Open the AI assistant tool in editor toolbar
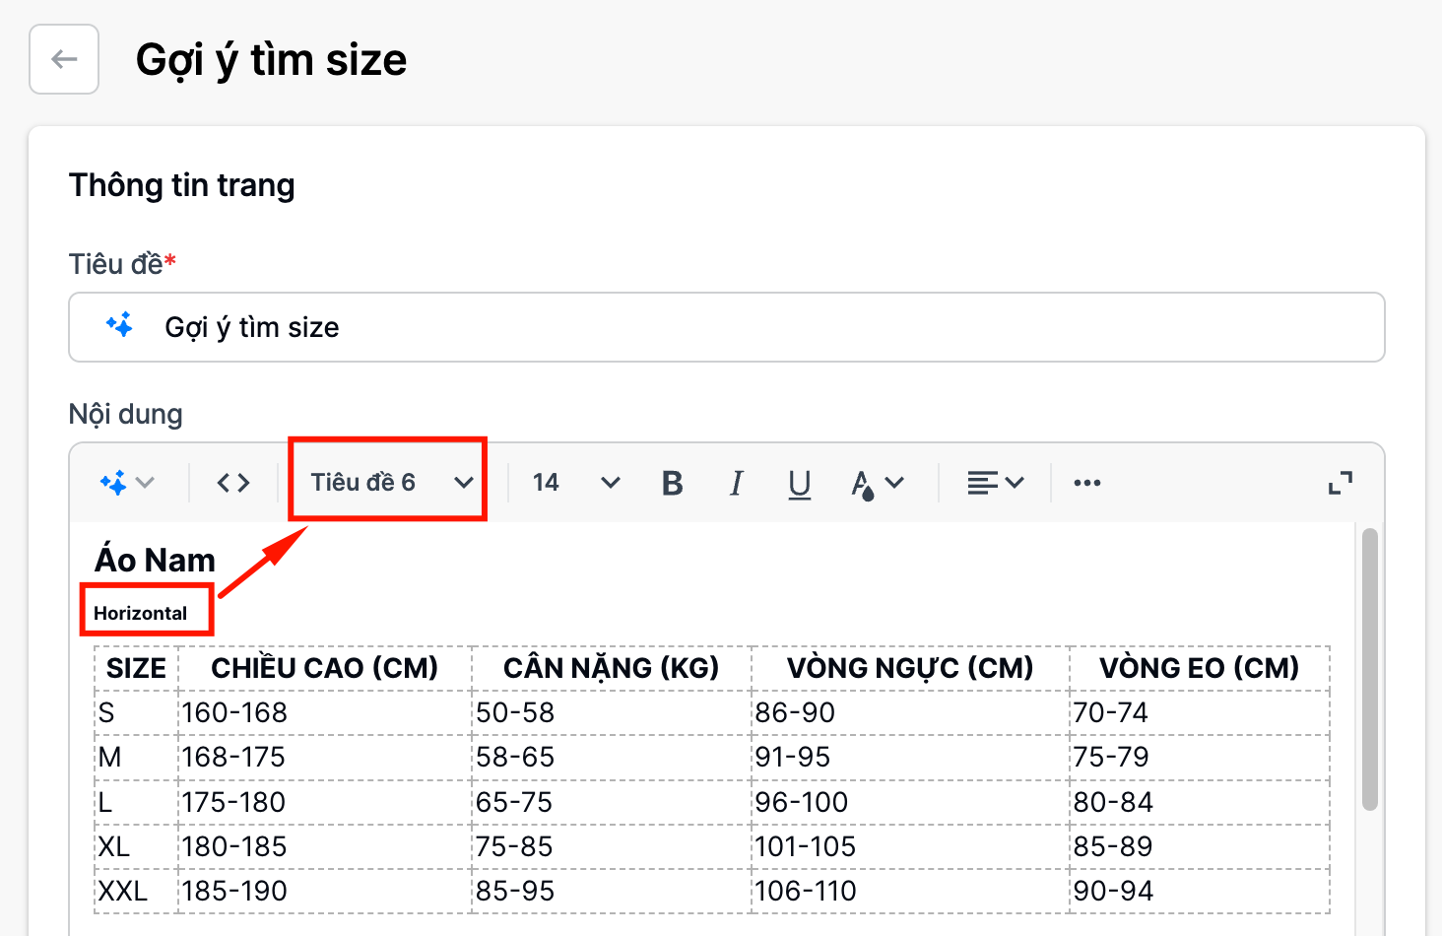The height and width of the screenshot is (936, 1442). point(127,483)
